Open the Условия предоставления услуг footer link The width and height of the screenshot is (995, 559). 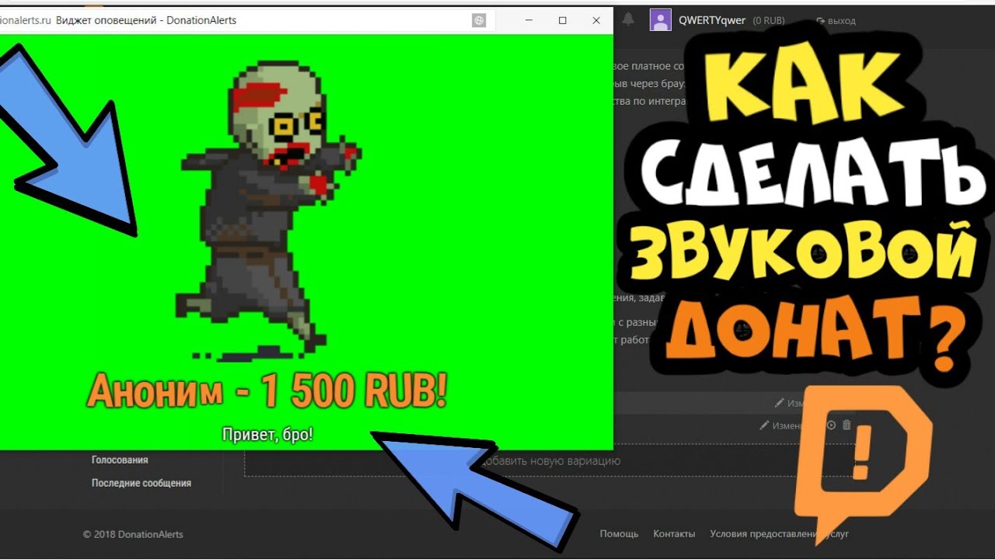(x=779, y=534)
